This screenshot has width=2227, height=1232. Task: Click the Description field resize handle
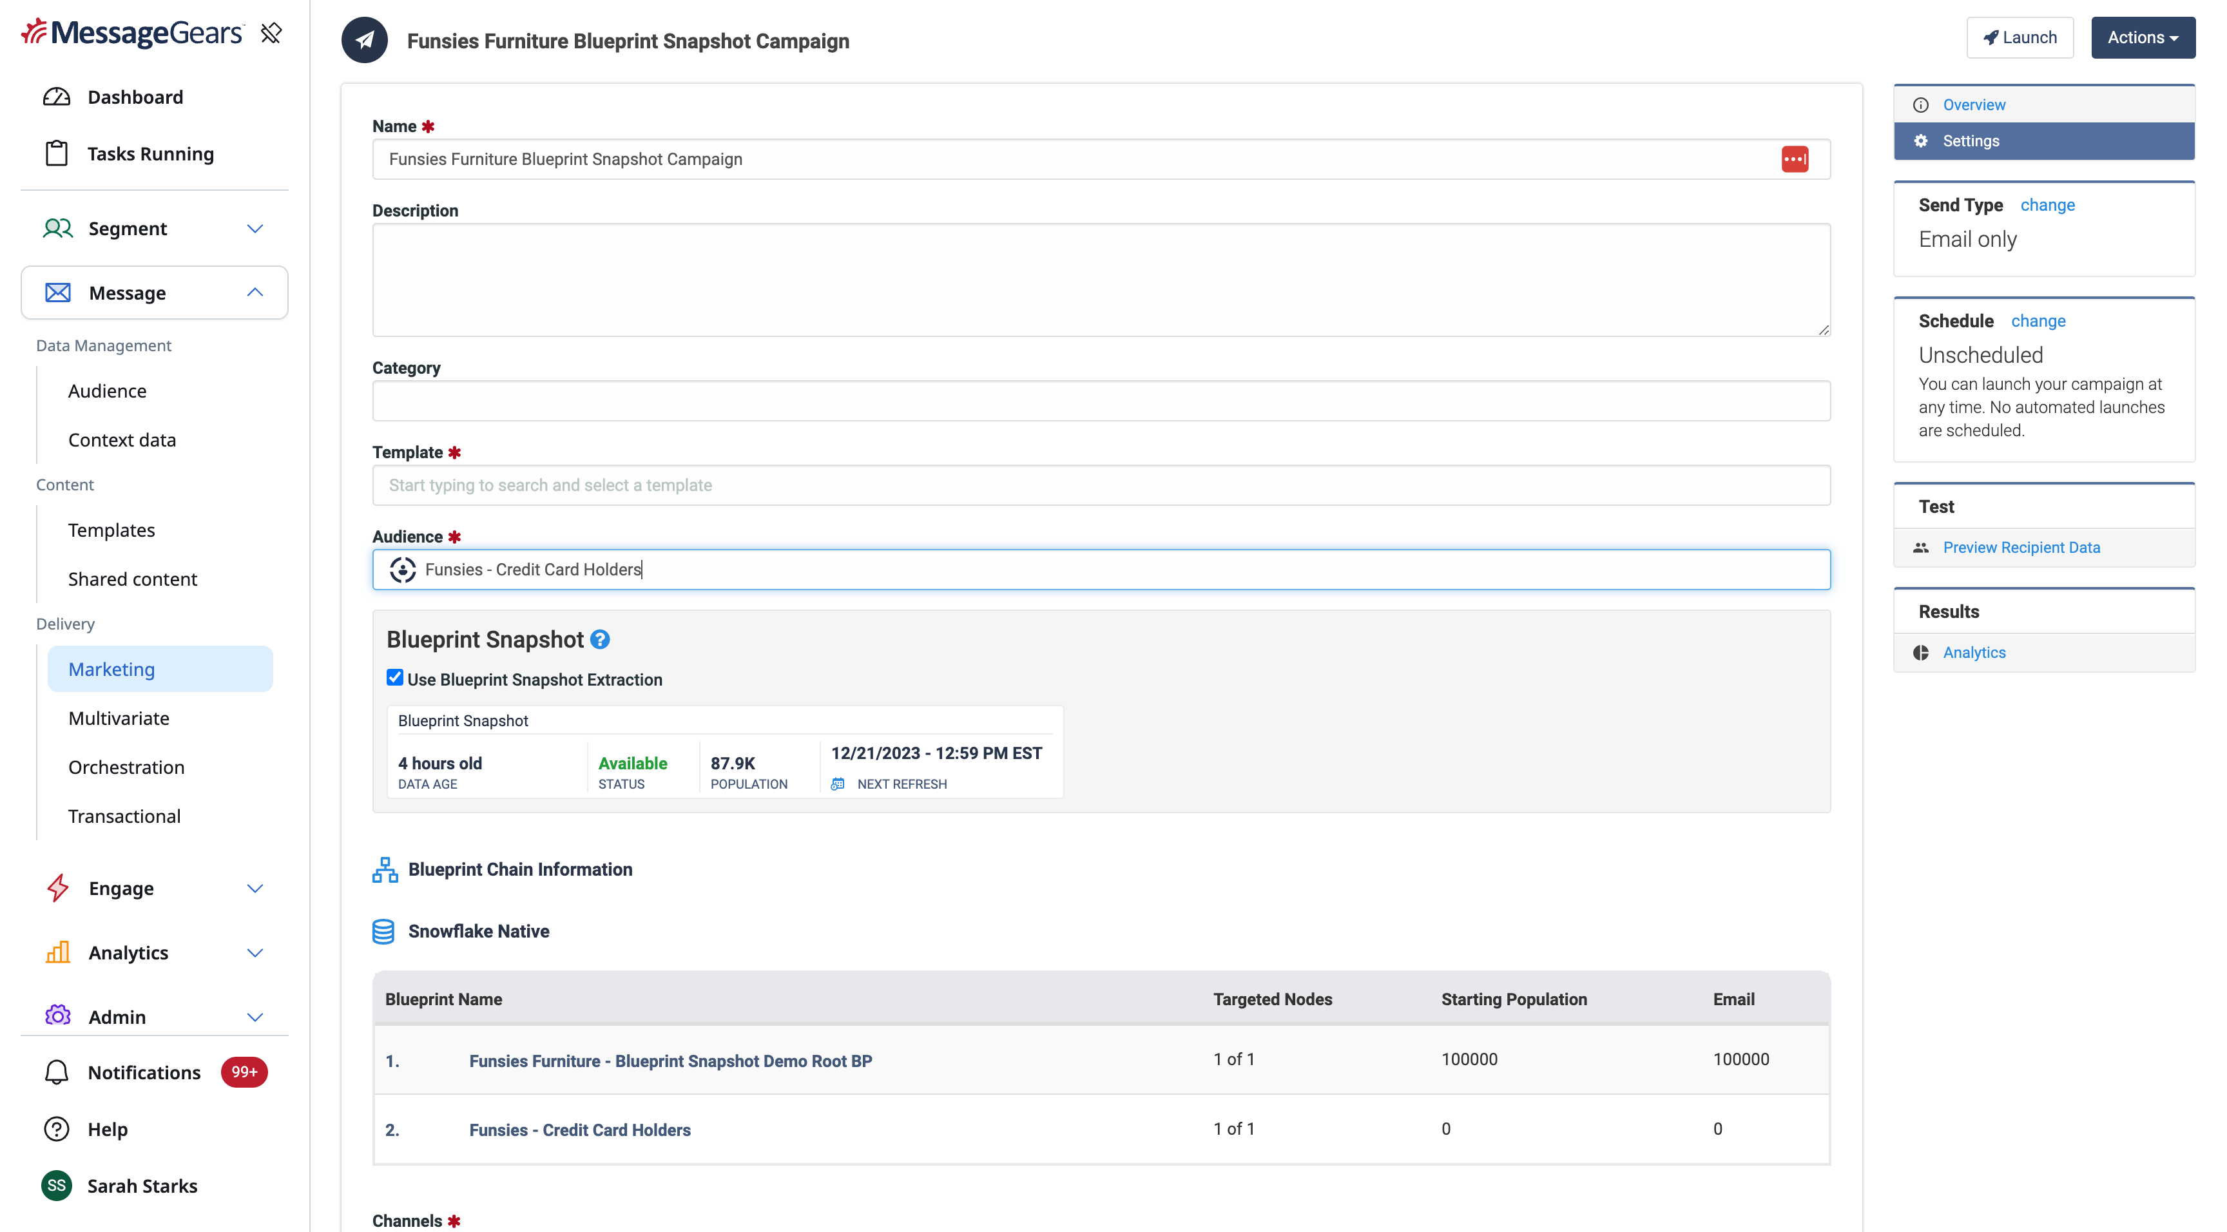click(1823, 329)
